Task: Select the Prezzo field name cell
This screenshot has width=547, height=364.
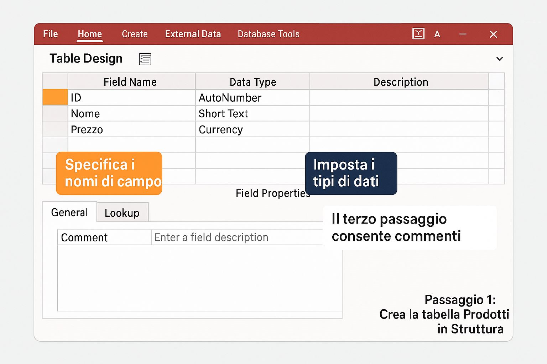Action: coord(131,130)
